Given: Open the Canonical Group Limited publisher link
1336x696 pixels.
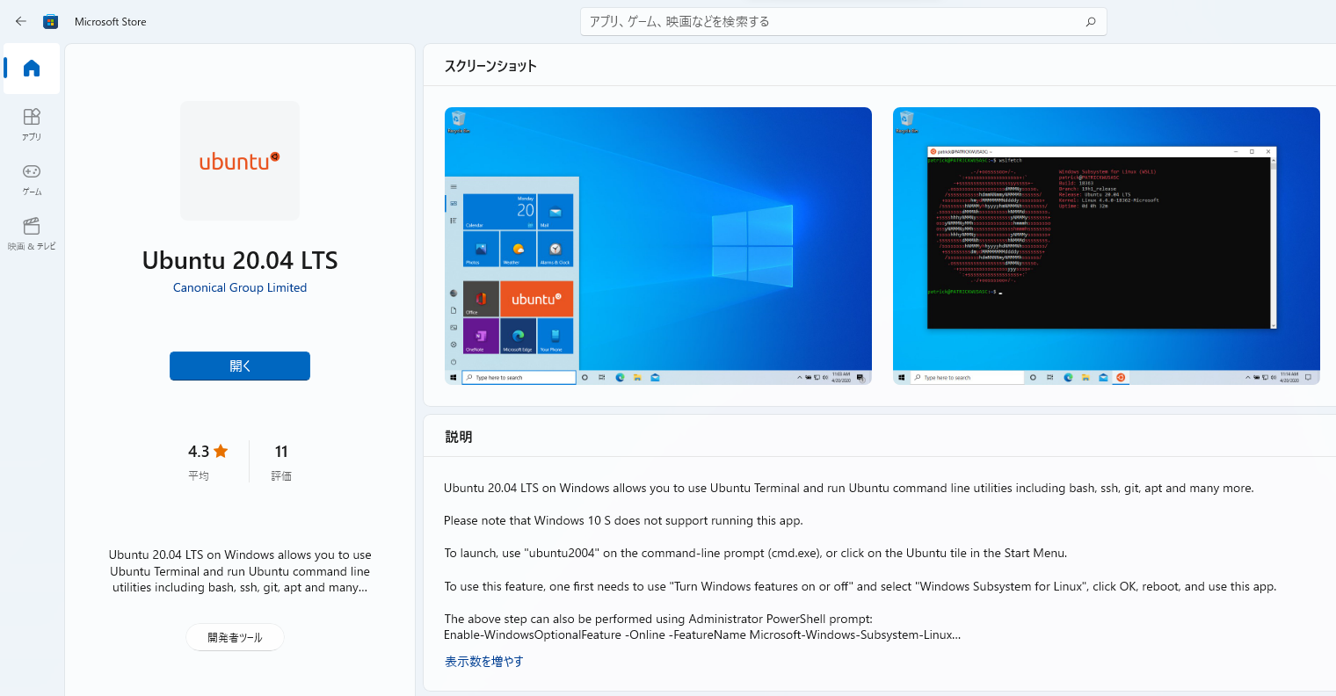Looking at the screenshot, I should pyautogui.click(x=239, y=286).
